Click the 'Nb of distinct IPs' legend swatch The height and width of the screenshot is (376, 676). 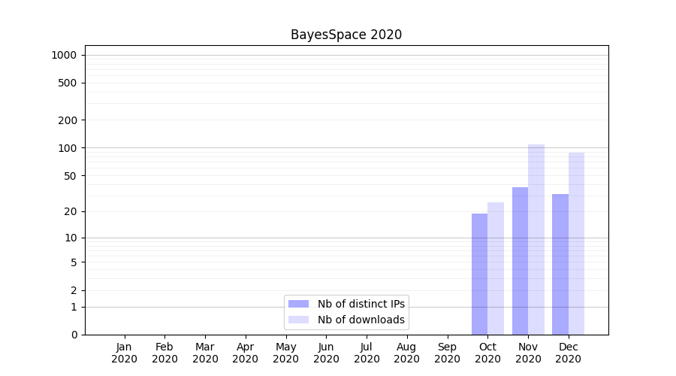(x=298, y=304)
